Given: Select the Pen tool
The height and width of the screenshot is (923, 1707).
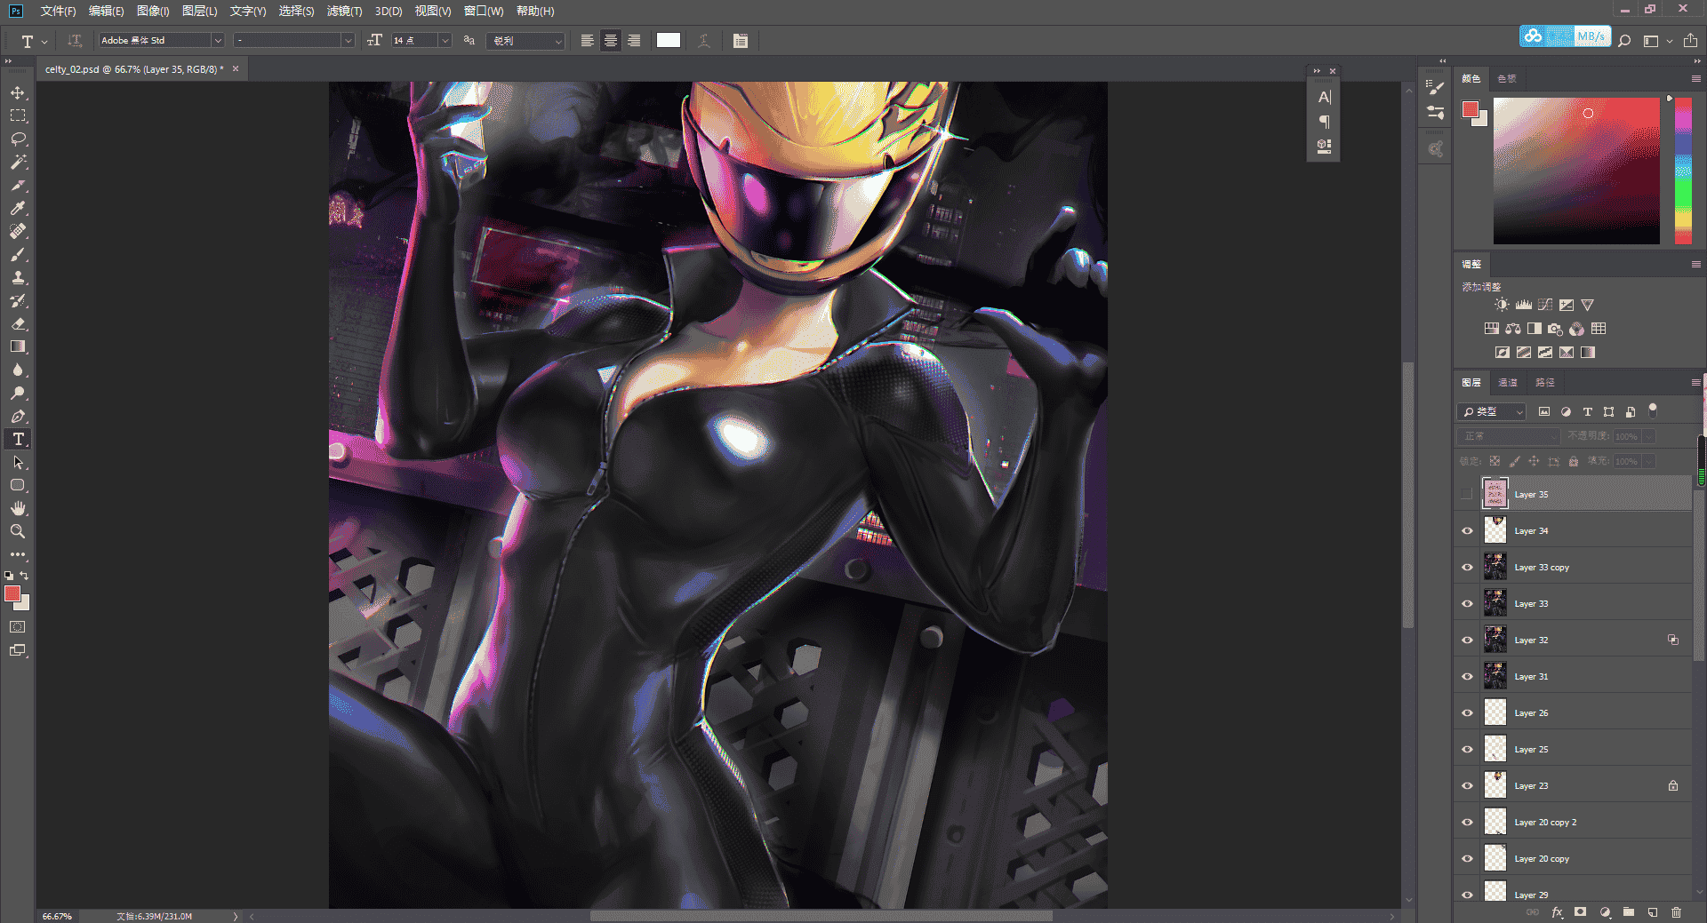Looking at the screenshot, I should 18,416.
